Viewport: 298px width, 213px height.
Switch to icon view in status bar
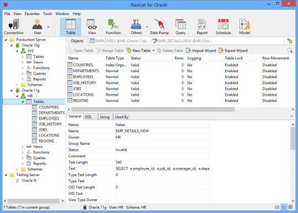[x=277, y=207]
